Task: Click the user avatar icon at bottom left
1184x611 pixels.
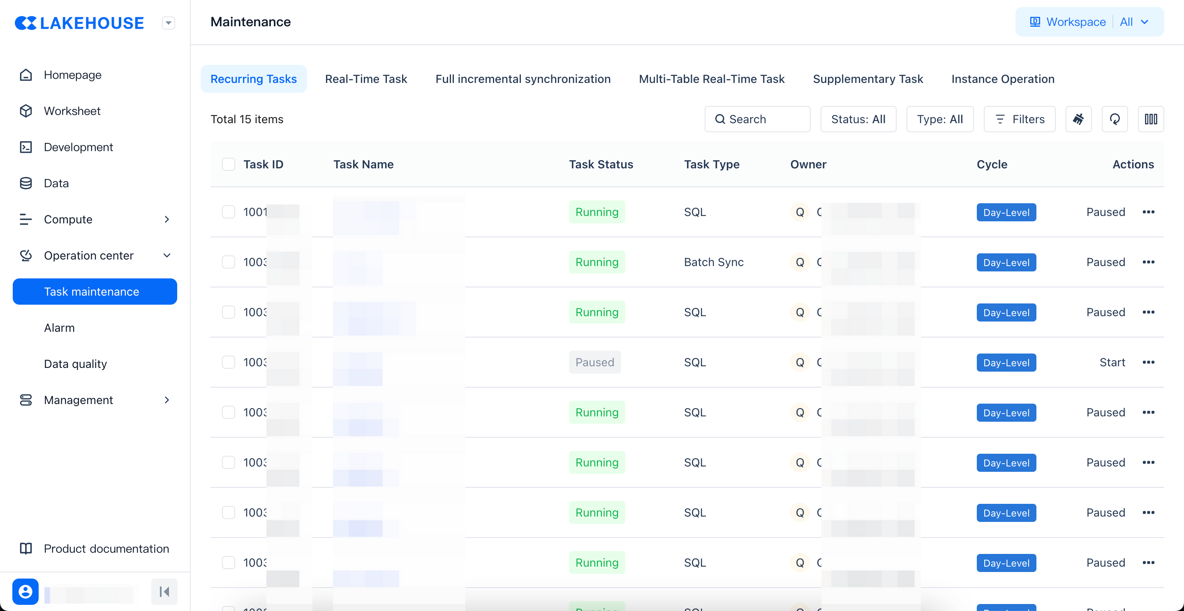Action: coord(25,591)
